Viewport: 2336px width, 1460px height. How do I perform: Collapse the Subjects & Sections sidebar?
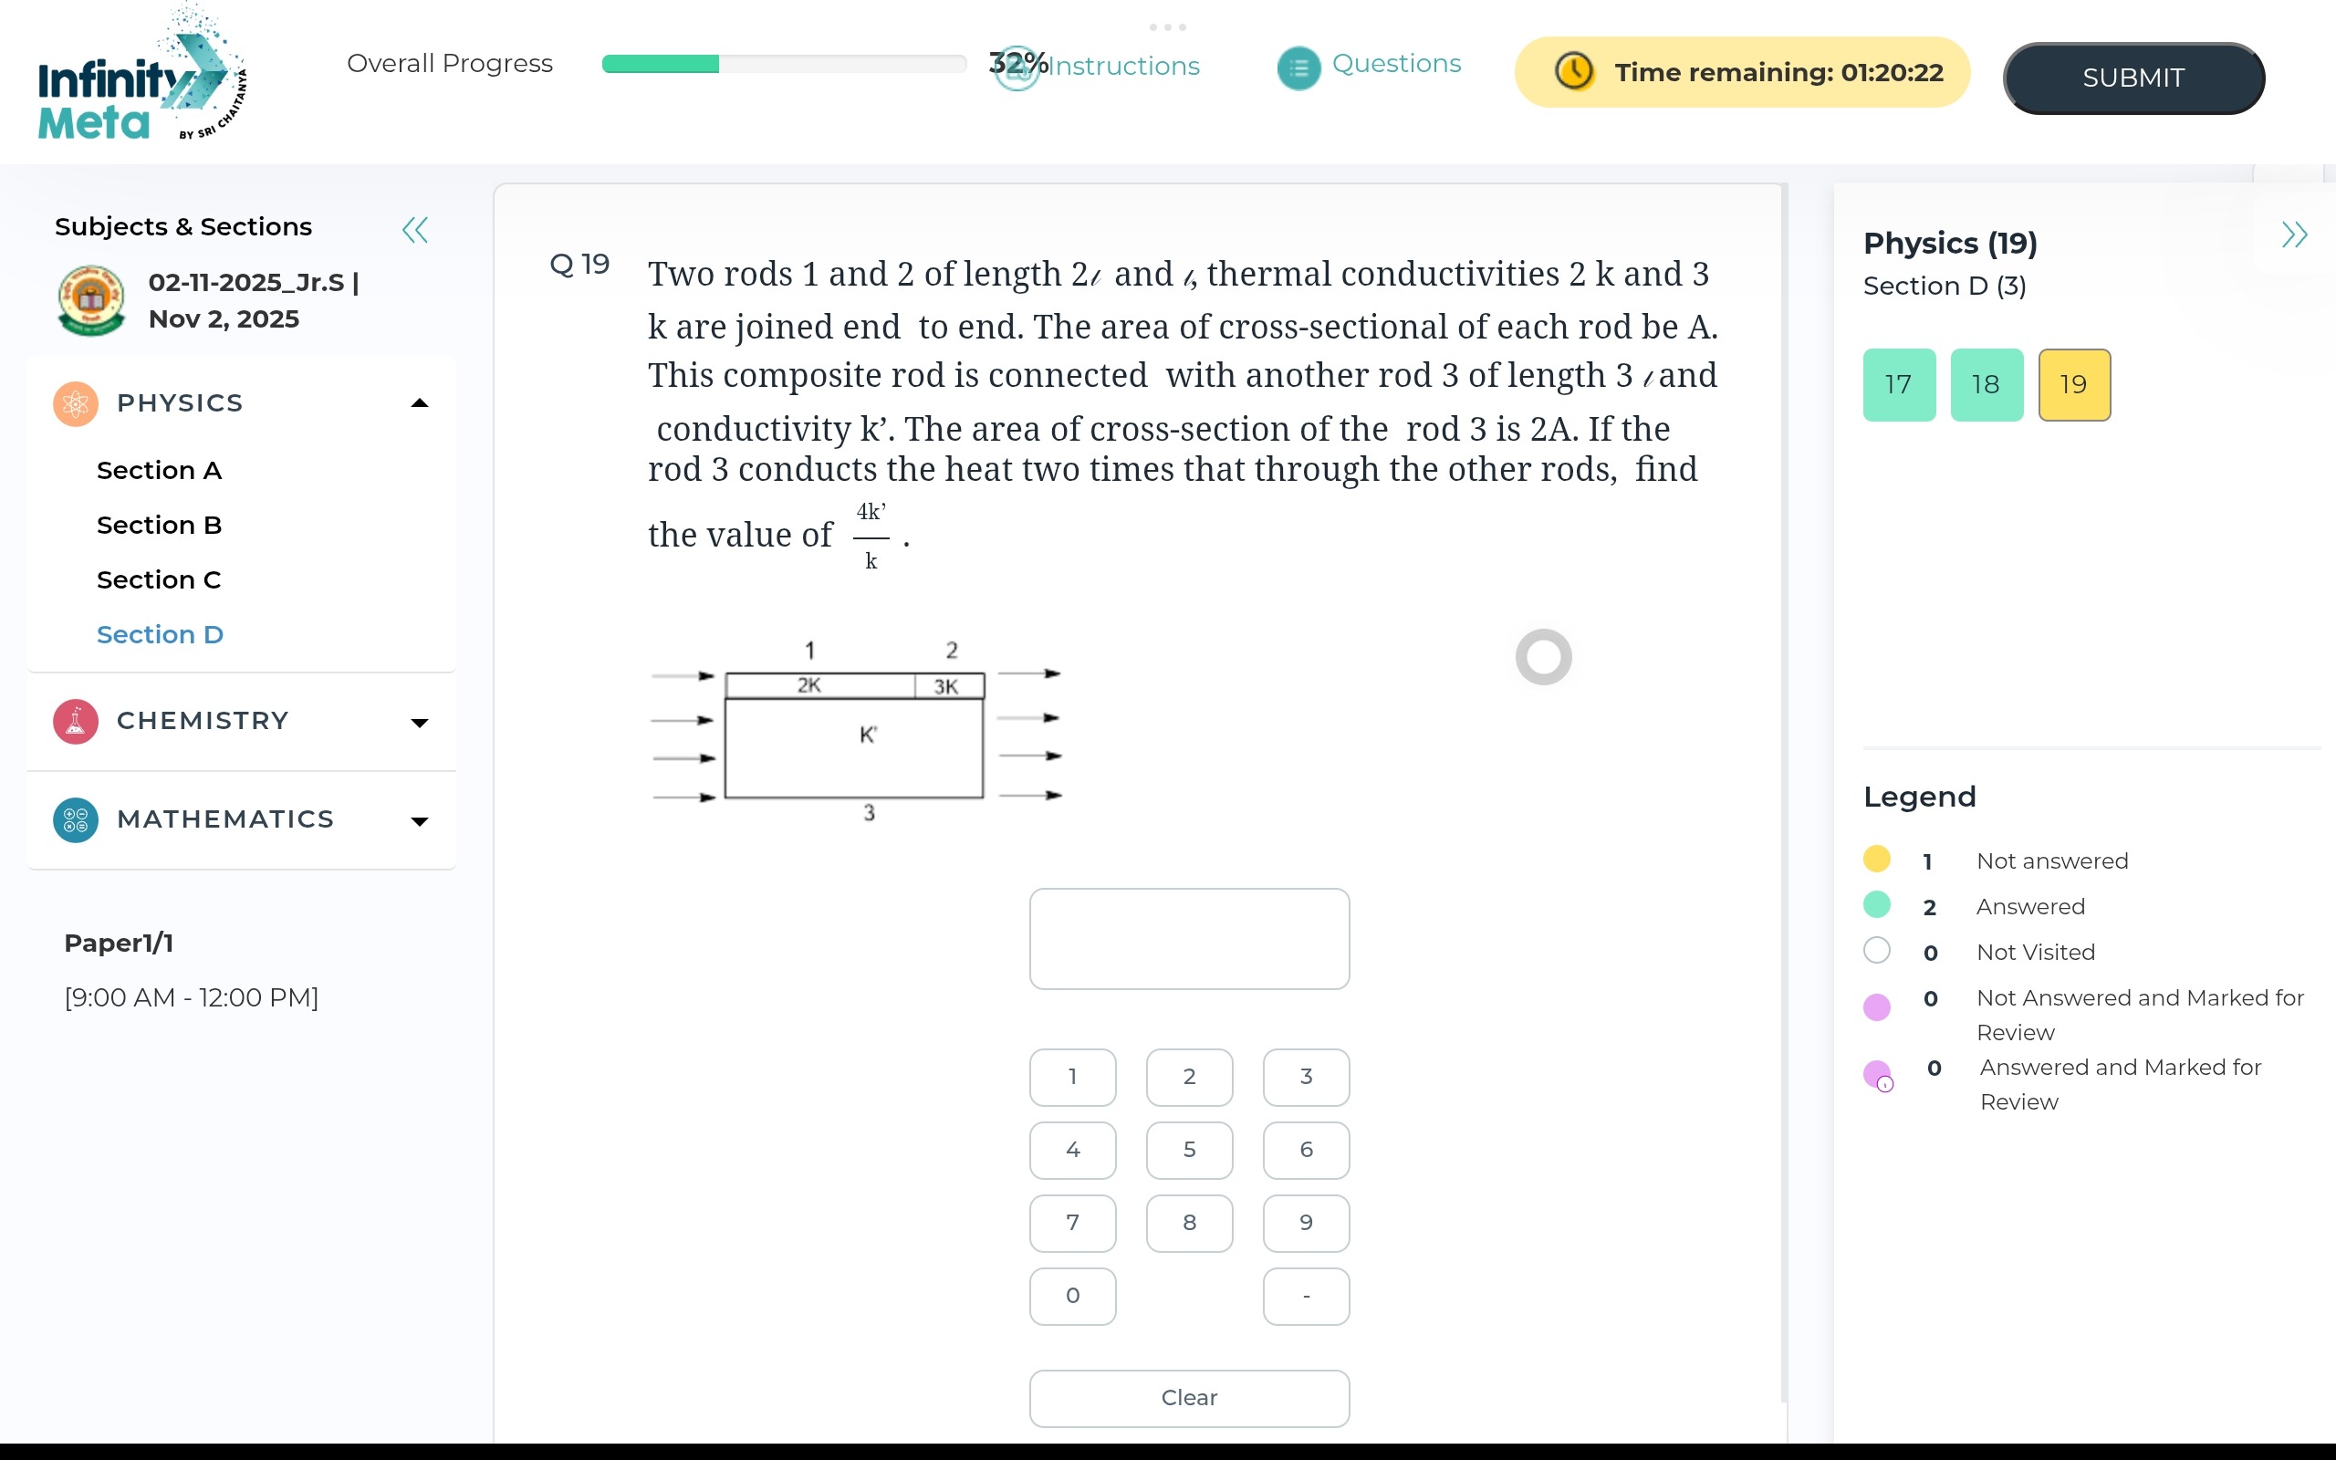pos(415,230)
